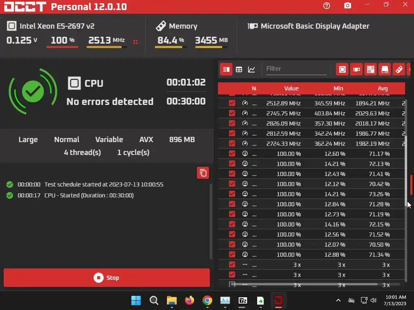This screenshot has width=414, height=310.
Task: Click the gauge icon in 2826.09 MHz row
Action: pos(245,124)
